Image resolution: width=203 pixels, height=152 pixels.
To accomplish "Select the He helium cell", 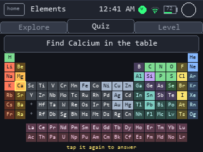I will coord(193,58).
